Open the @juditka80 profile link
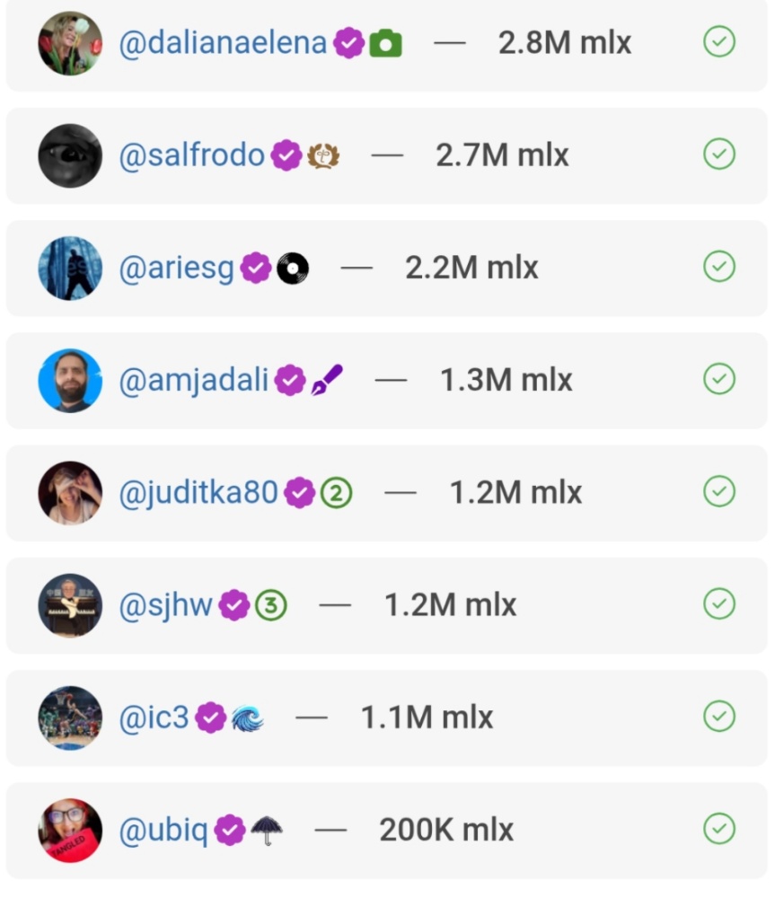The image size is (775, 898). click(198, 492)
